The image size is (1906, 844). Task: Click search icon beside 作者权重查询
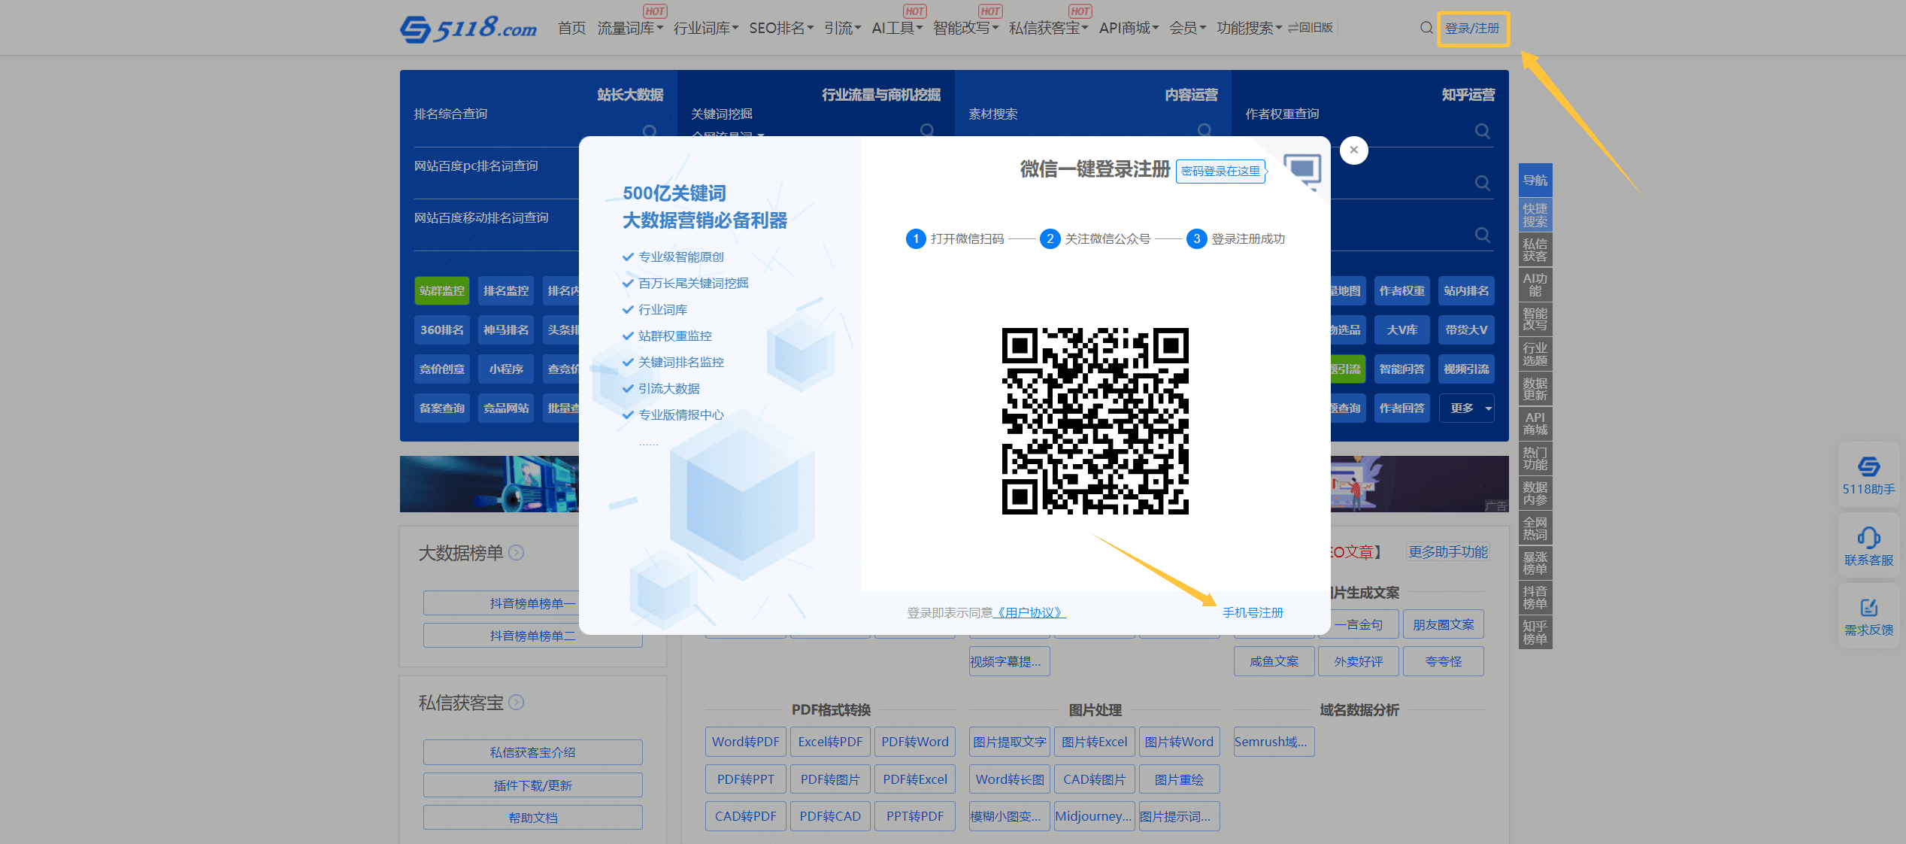click(1482, 132)
